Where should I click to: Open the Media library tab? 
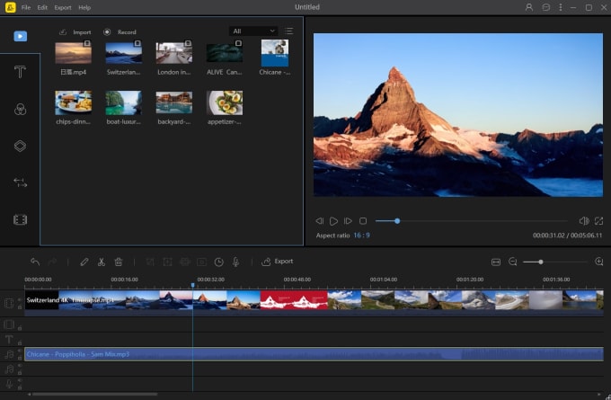pos(21,36)
